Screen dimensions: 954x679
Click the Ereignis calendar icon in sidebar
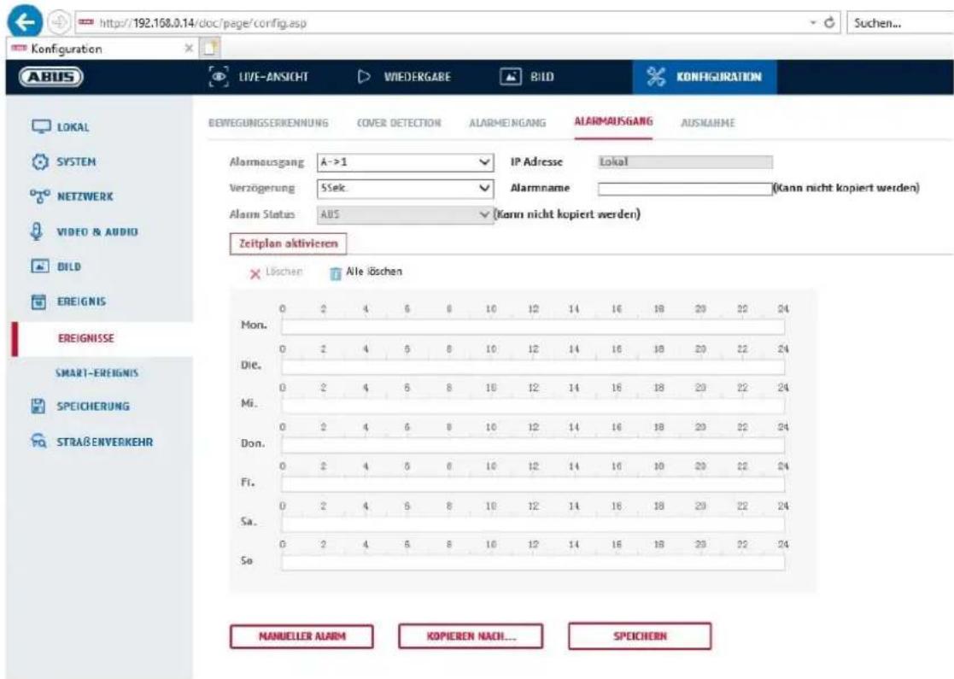pos(38,301)
